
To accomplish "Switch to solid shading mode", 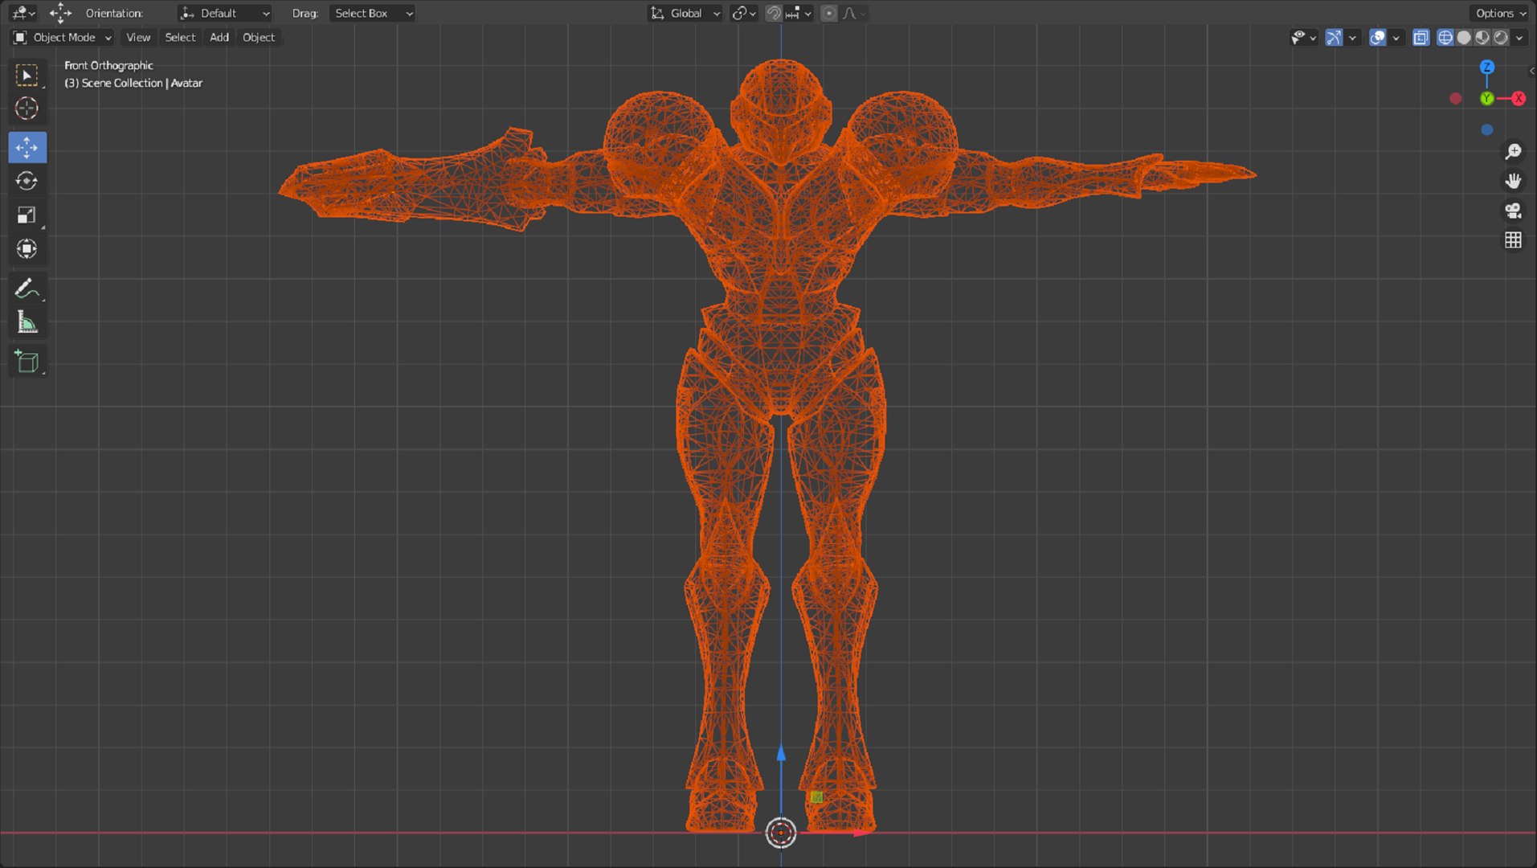I will [x=1464, y=37].
